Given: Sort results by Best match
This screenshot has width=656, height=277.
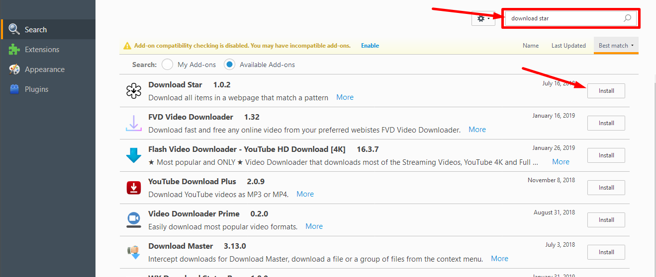Looking at the screenshot, I should 616,46.
